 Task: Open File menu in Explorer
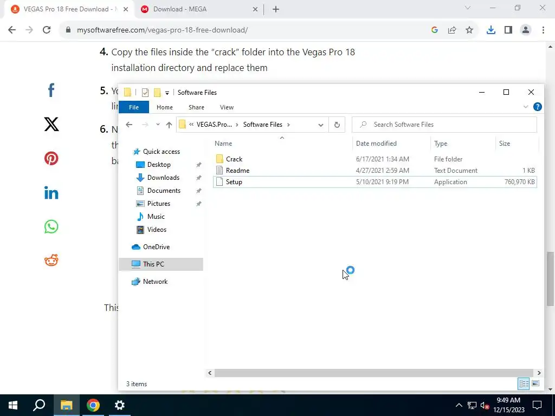[134, 107]
